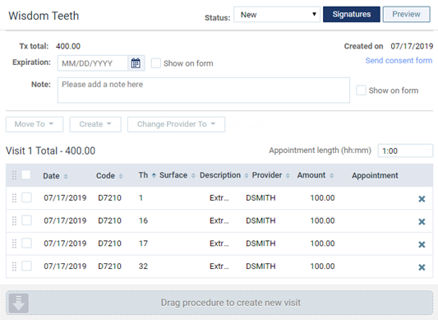Sort by Amount column sort icon
This screenshot has height=320, width=438.
click(331, 176)
